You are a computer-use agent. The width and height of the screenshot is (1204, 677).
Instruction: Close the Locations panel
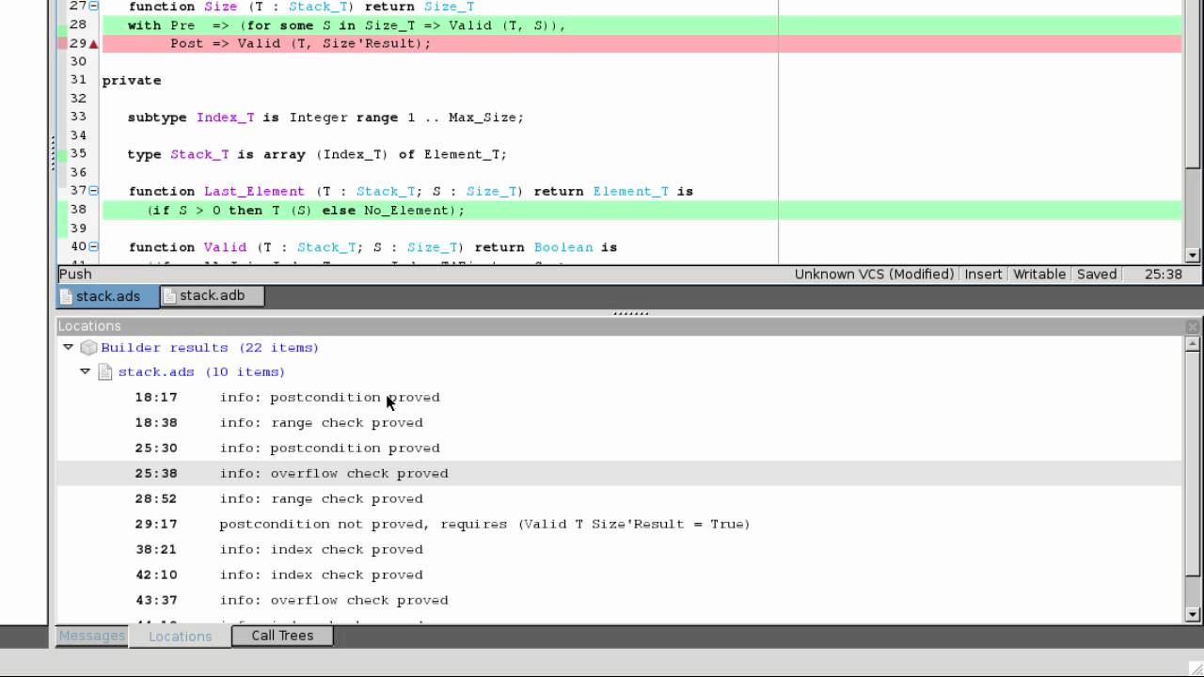1192,326
